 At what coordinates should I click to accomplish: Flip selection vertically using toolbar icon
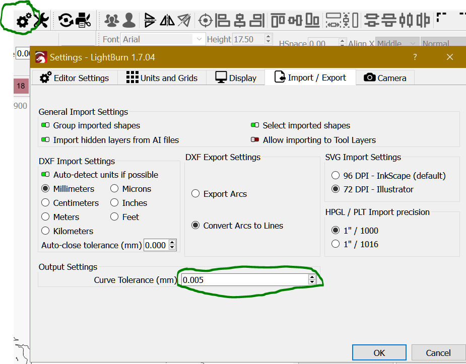click(x=150, y=21)
